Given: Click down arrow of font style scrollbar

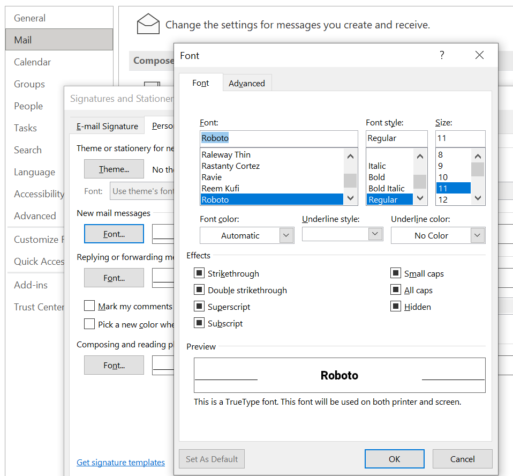Looking at the screenshot, I should coord(420,198).
